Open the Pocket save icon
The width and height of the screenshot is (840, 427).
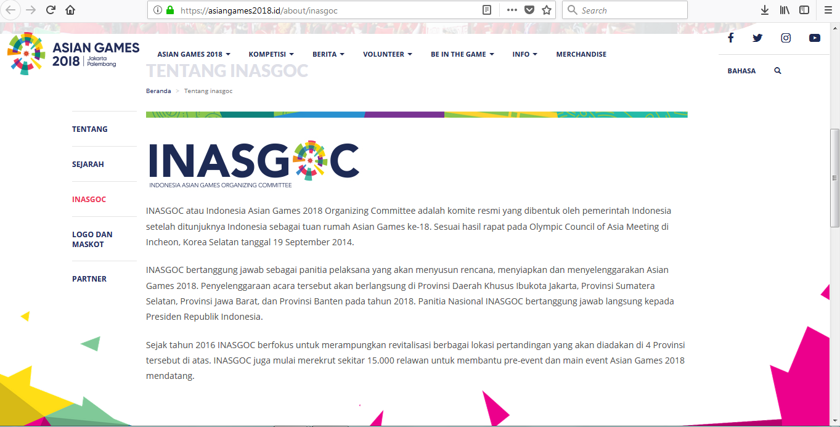point(529,10)
